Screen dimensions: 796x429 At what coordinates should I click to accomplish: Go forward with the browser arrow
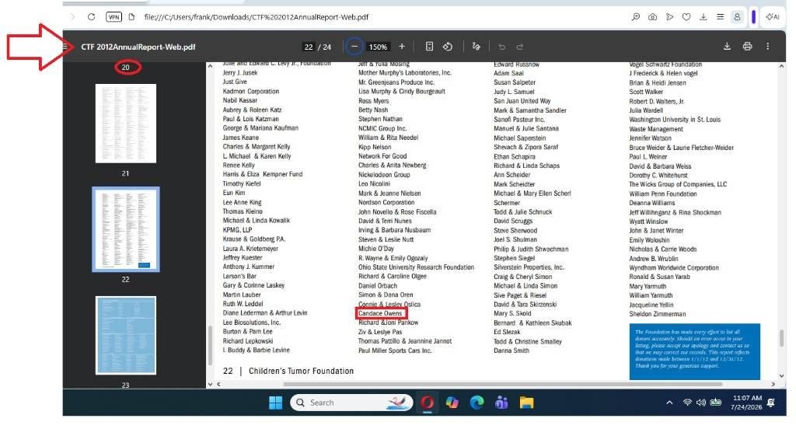click(x=72, y=17)
